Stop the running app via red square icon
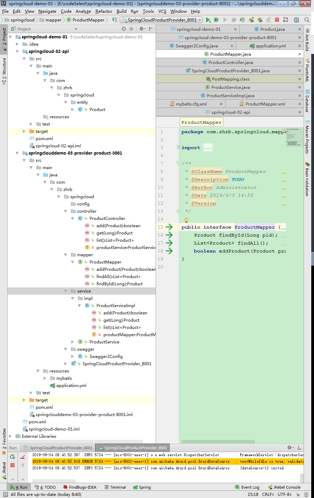Image resolution: width=314 pixels, height=498 pixels. click(277, 20)
